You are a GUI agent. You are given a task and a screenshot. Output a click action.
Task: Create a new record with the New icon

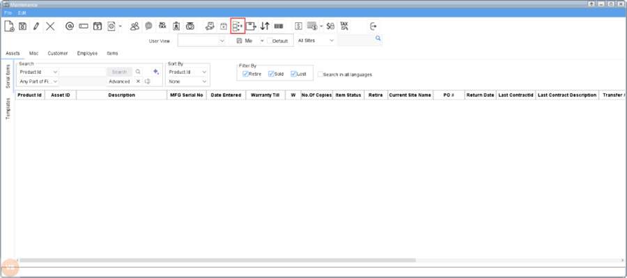10,26
